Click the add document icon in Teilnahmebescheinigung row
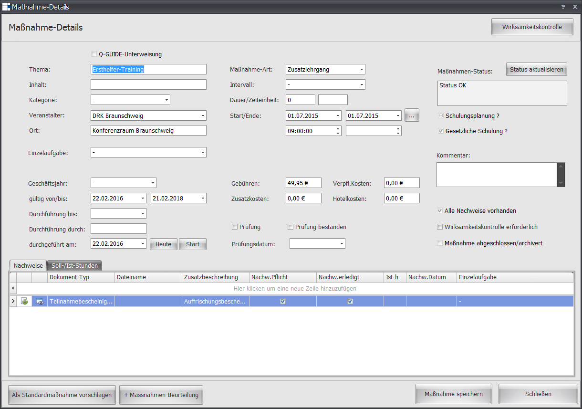Image resolution: width=582 pixels, height=409 pixels. [24, 302]
